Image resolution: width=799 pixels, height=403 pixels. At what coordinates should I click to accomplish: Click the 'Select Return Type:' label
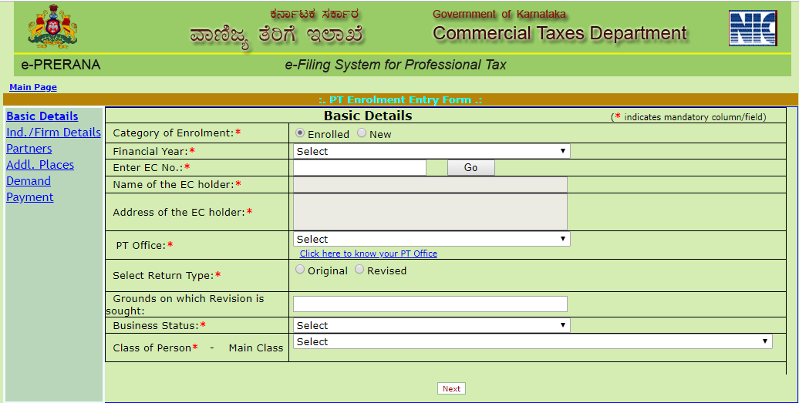click(x=164, y=275)
